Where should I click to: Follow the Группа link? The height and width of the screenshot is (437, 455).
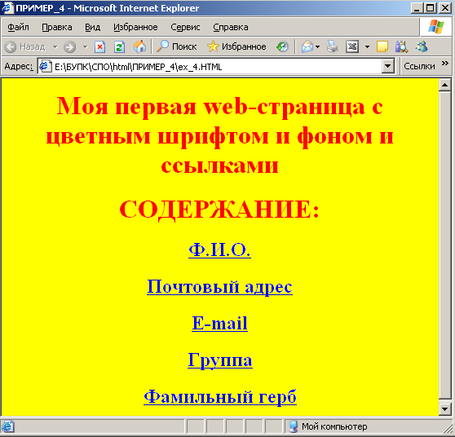[x=220, y=360]
